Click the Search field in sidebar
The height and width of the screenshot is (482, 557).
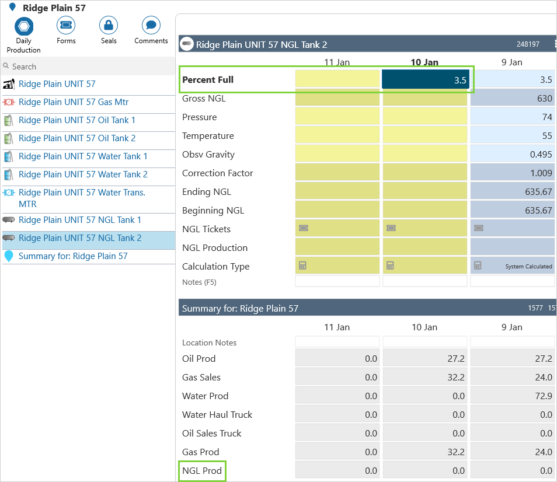pos(88,67)
